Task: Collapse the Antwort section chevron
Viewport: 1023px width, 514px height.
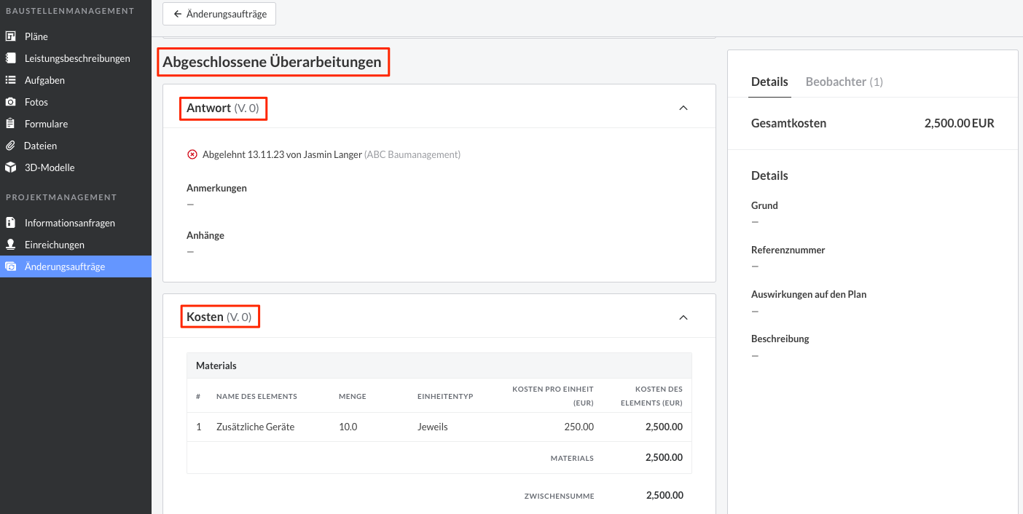Action: [683, 108]
